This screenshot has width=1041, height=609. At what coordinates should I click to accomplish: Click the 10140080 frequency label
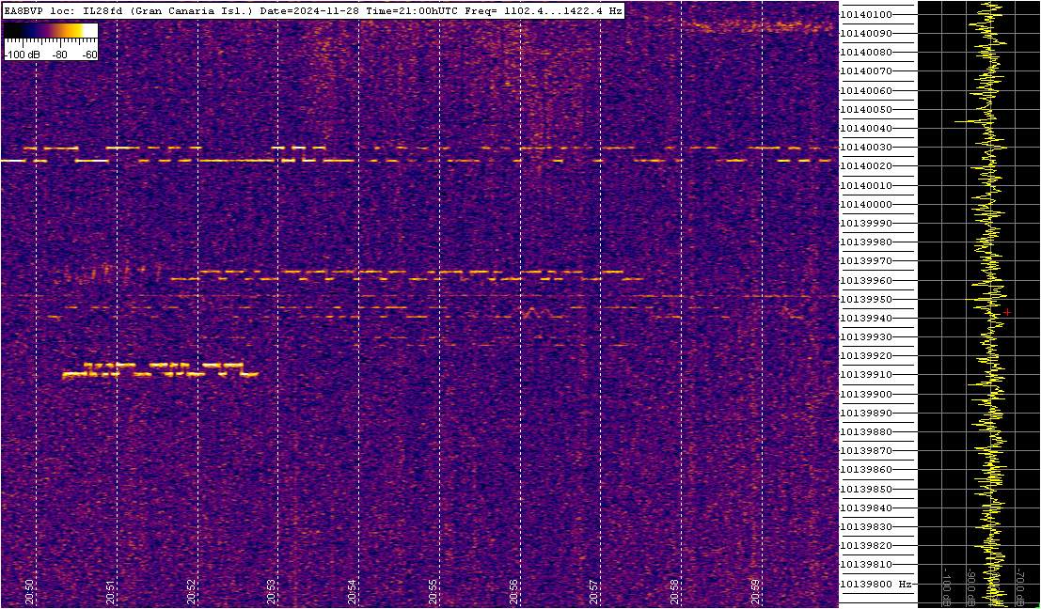(x=866, y=53)
